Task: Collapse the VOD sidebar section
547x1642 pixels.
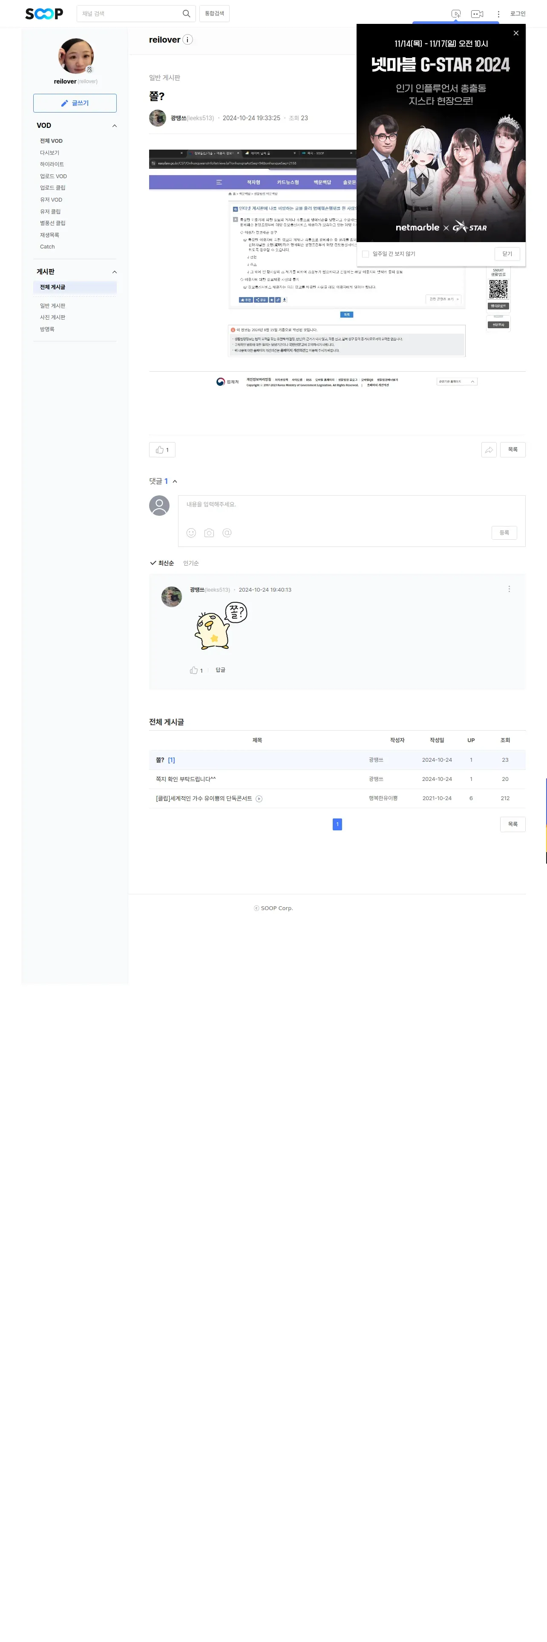Action: pos(115,126)
